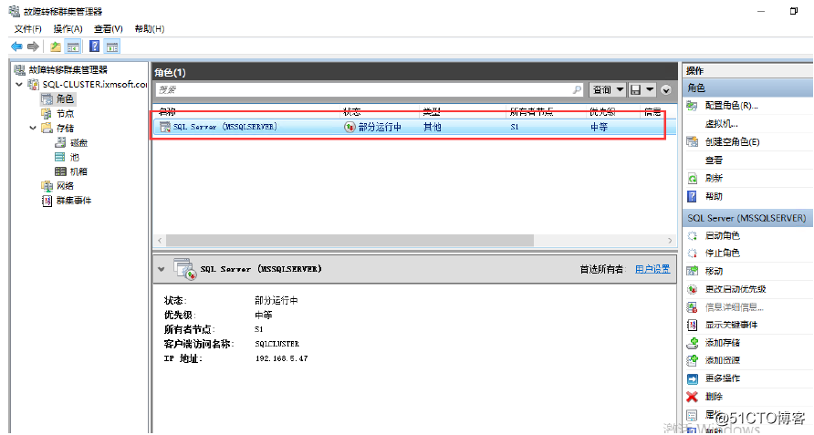Open the 更多操作 action
This screenshot has height=435, width=814.
point(722,378)
